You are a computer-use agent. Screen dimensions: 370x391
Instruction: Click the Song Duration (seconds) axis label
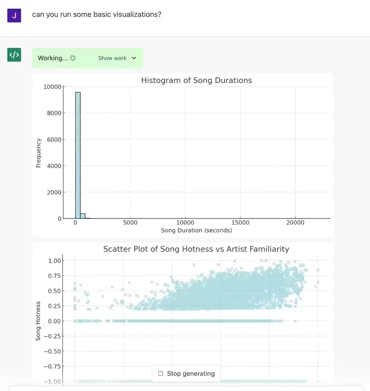tap(197, 230)
